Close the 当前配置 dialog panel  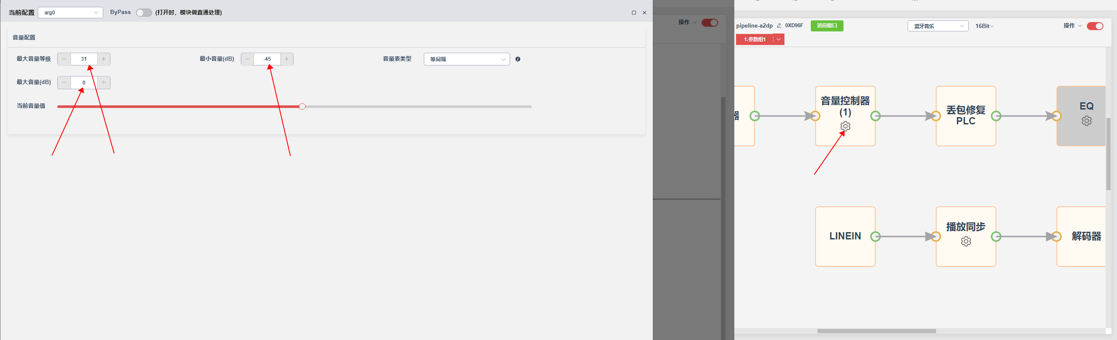[644, 13]
